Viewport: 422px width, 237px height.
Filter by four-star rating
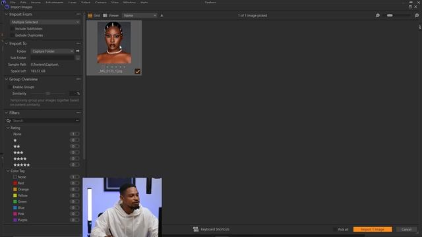[x=20, y=159]
